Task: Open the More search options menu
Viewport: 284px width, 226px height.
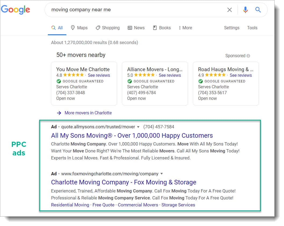Action: click(x=185, y=28)
